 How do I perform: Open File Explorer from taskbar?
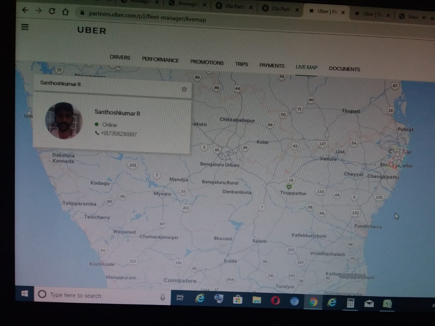point(257,300)
